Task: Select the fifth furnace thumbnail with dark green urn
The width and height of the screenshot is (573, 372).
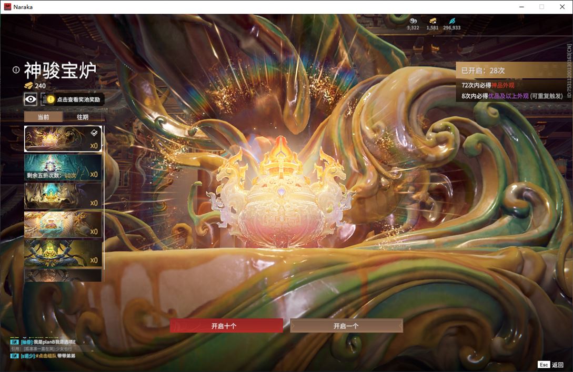Action: tap(63, 253)
